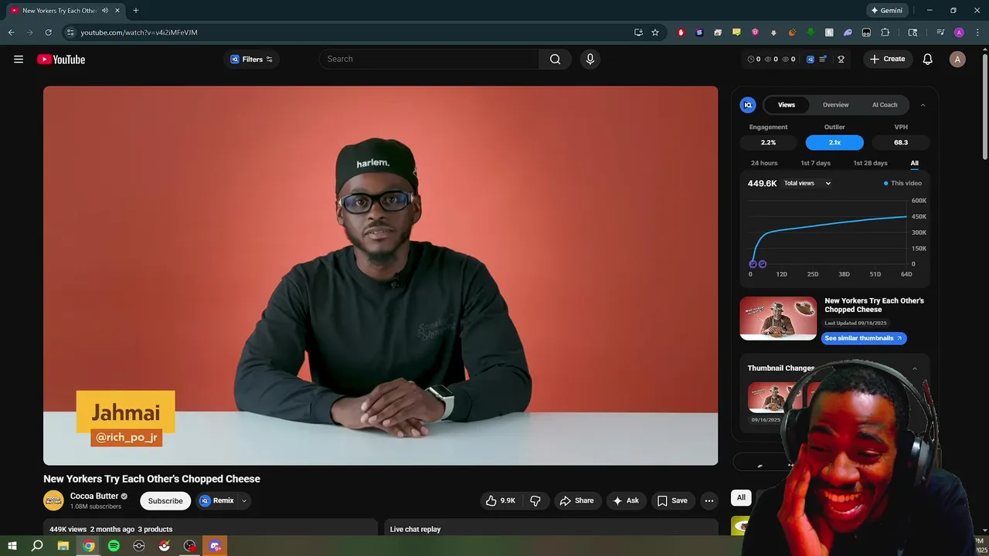Open the Chrome profile avatar
Image resolution: width=989 pixels, height=556 pixels.
pyautogui.click(x=959, y=32)
